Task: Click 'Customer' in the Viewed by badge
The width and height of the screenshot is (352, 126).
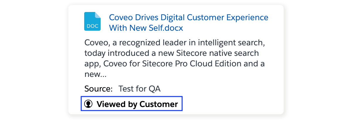Action: pos(159,104)
